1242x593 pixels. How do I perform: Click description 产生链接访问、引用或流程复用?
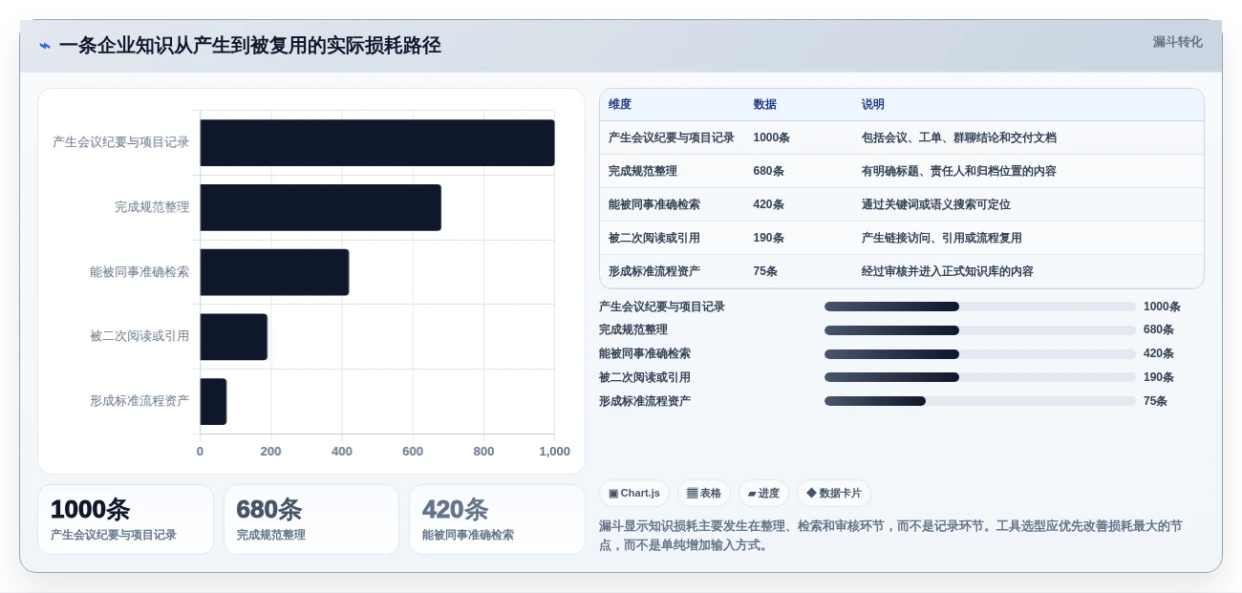(942, 238)
